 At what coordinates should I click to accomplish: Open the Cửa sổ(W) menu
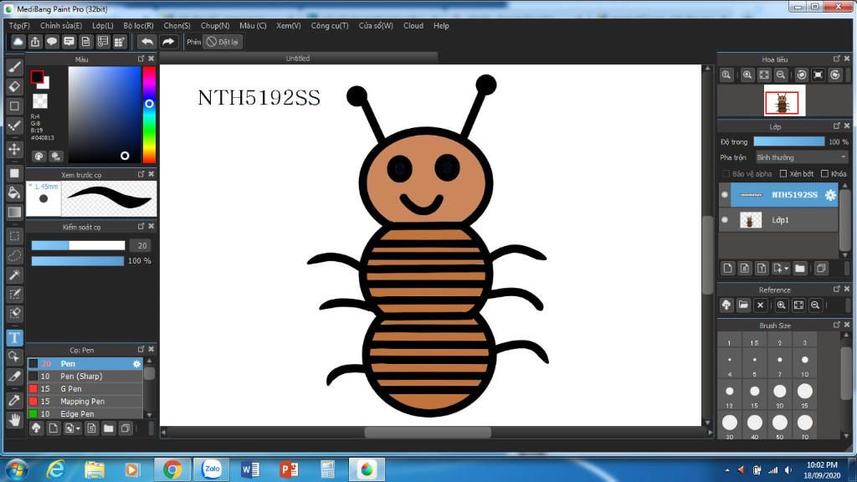[x=376, y=26]
